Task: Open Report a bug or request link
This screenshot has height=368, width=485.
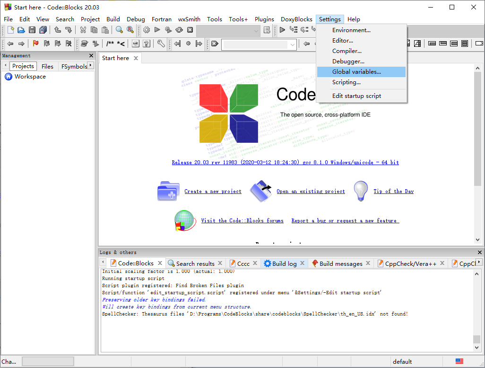Action: [345, 221]
